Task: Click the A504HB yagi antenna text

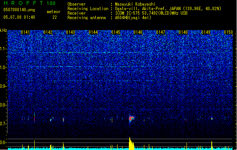Action: 133,18
